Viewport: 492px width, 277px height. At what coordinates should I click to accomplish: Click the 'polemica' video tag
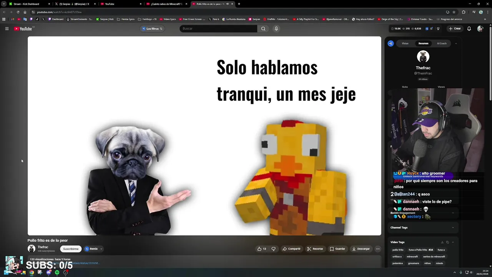pos(397,264)
